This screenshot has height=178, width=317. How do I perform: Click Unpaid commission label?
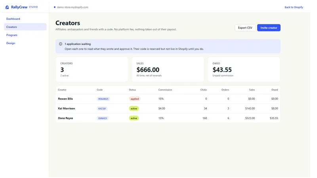point(223,76)
